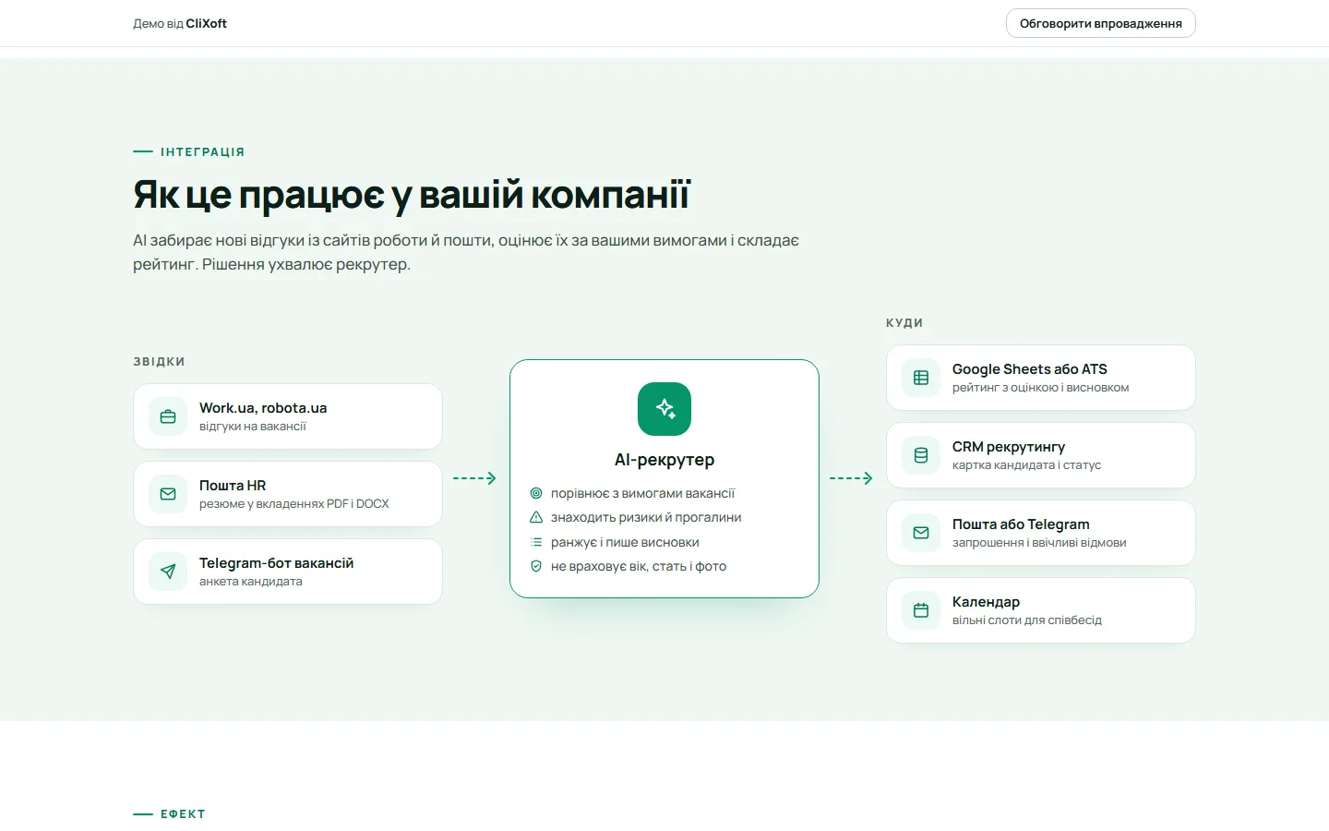Click 'резюме у вкладеннях PDF і DOCX' text

tap(293, 504)
